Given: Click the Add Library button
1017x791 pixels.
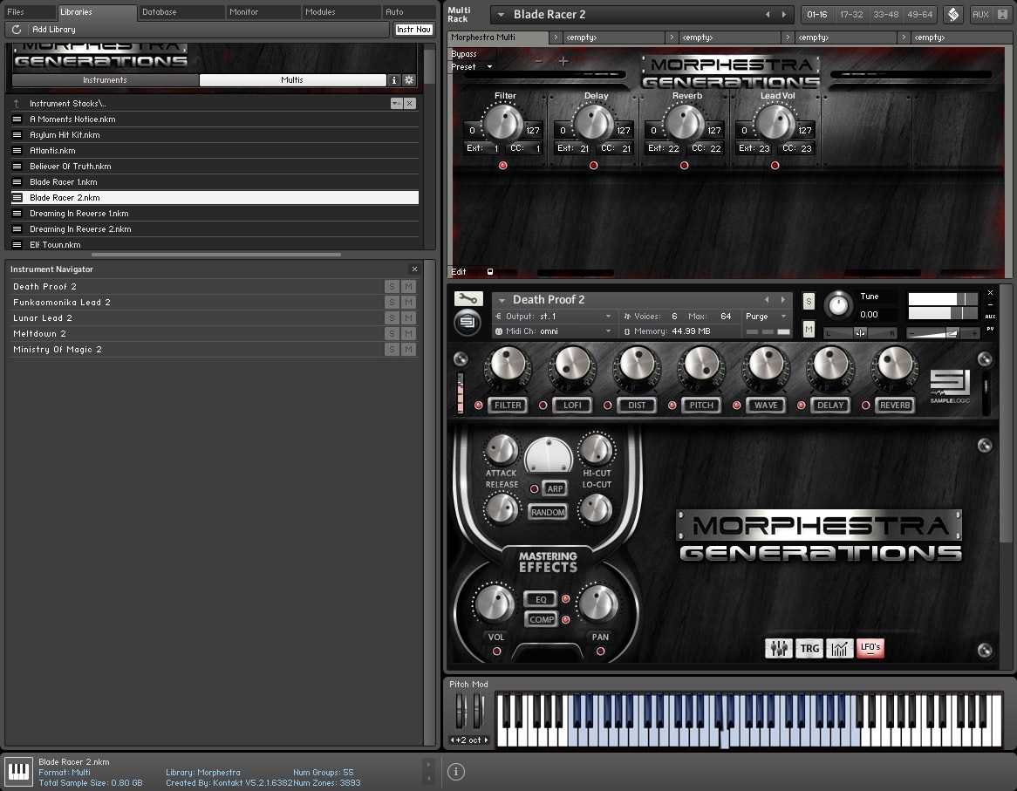Looking at the screenshot, I should point(54,29).
